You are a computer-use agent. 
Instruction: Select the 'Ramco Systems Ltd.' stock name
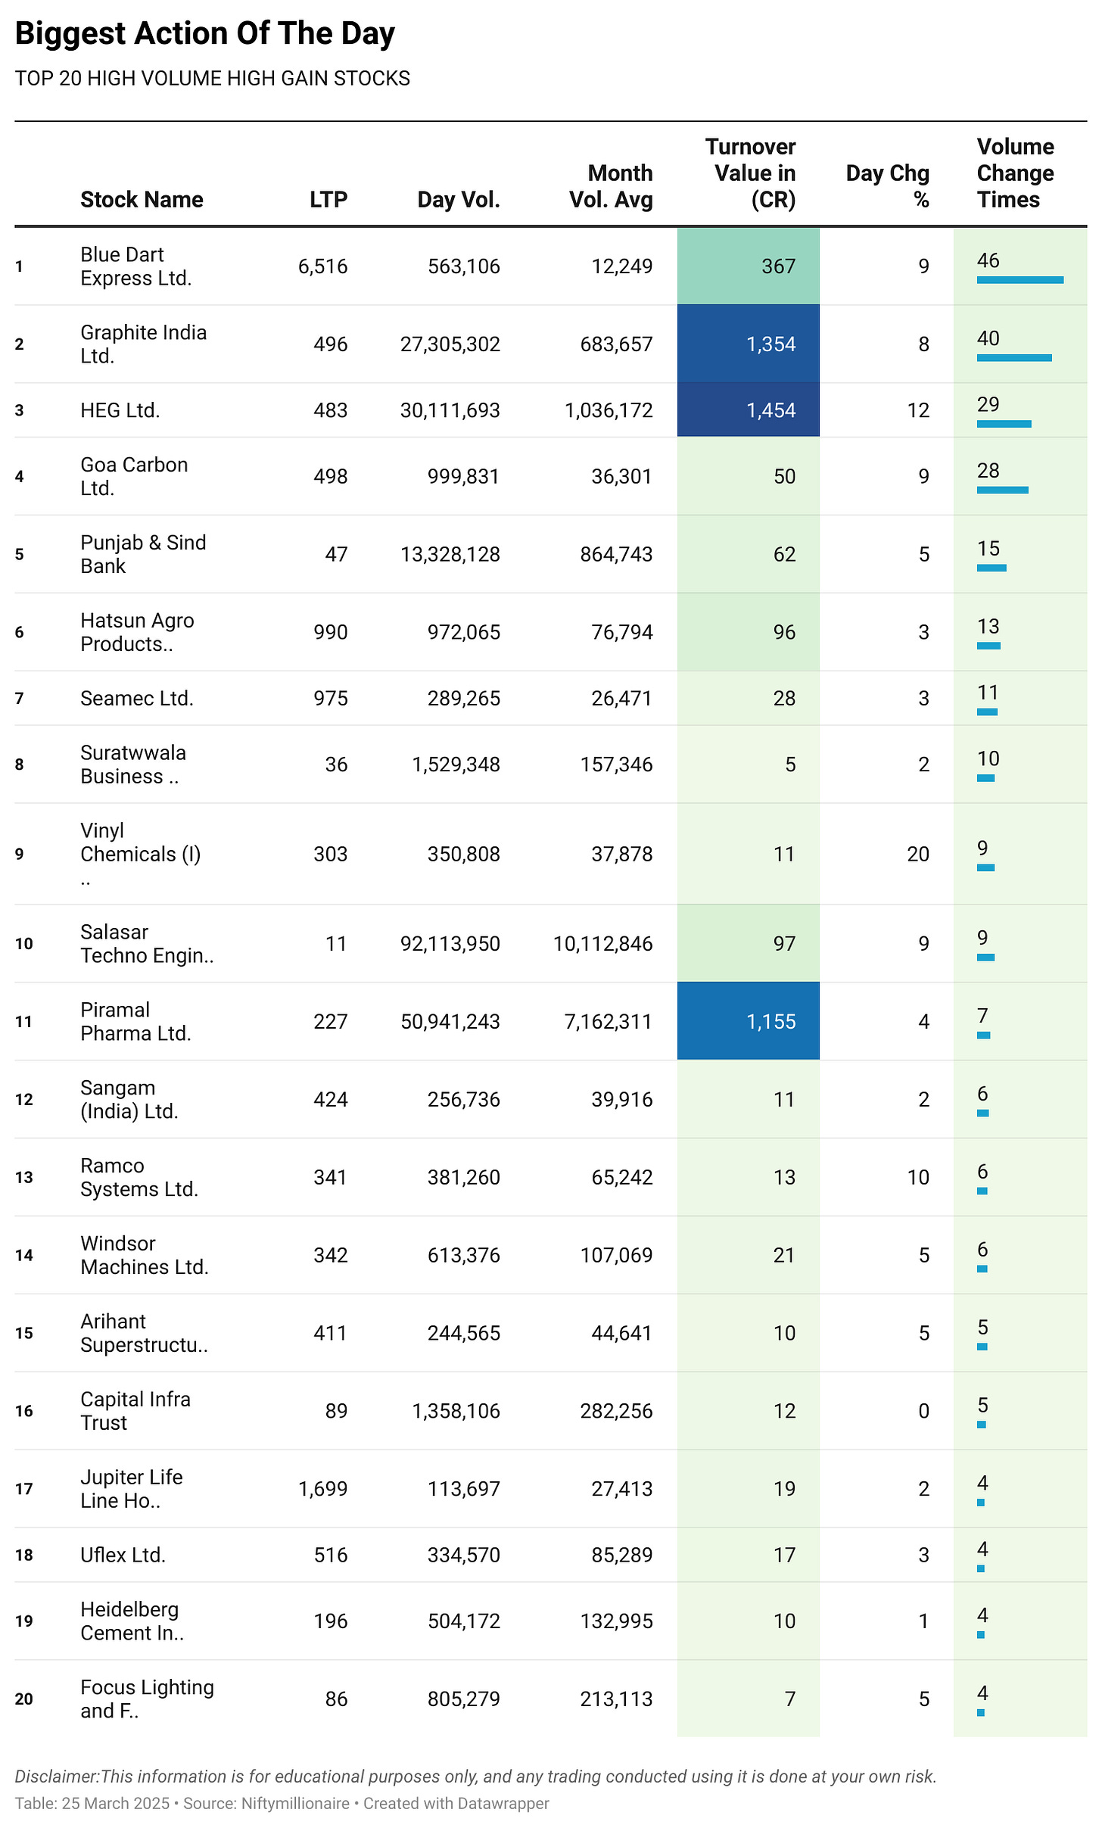tap(139, 1178)
